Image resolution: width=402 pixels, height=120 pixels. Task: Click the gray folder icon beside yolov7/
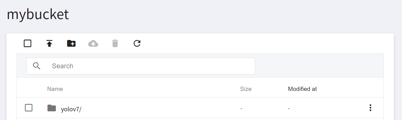coord(51,108)
